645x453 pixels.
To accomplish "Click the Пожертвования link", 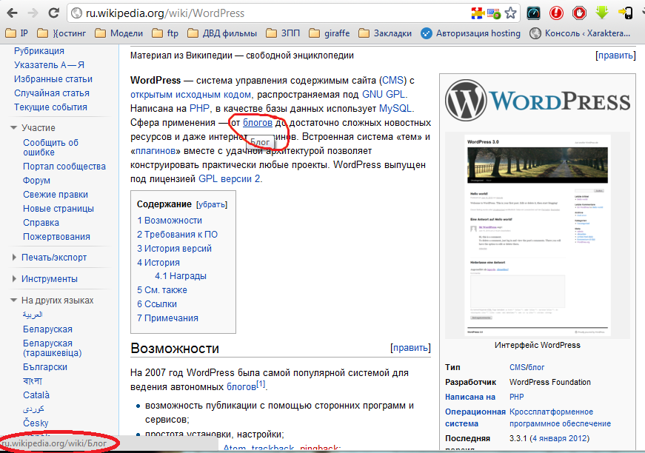I will point(56,237).
